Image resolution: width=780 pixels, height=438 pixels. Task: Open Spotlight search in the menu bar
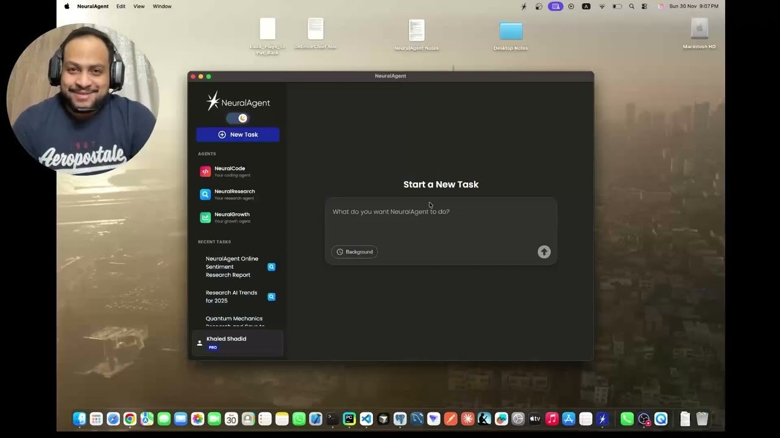[631, 6]
